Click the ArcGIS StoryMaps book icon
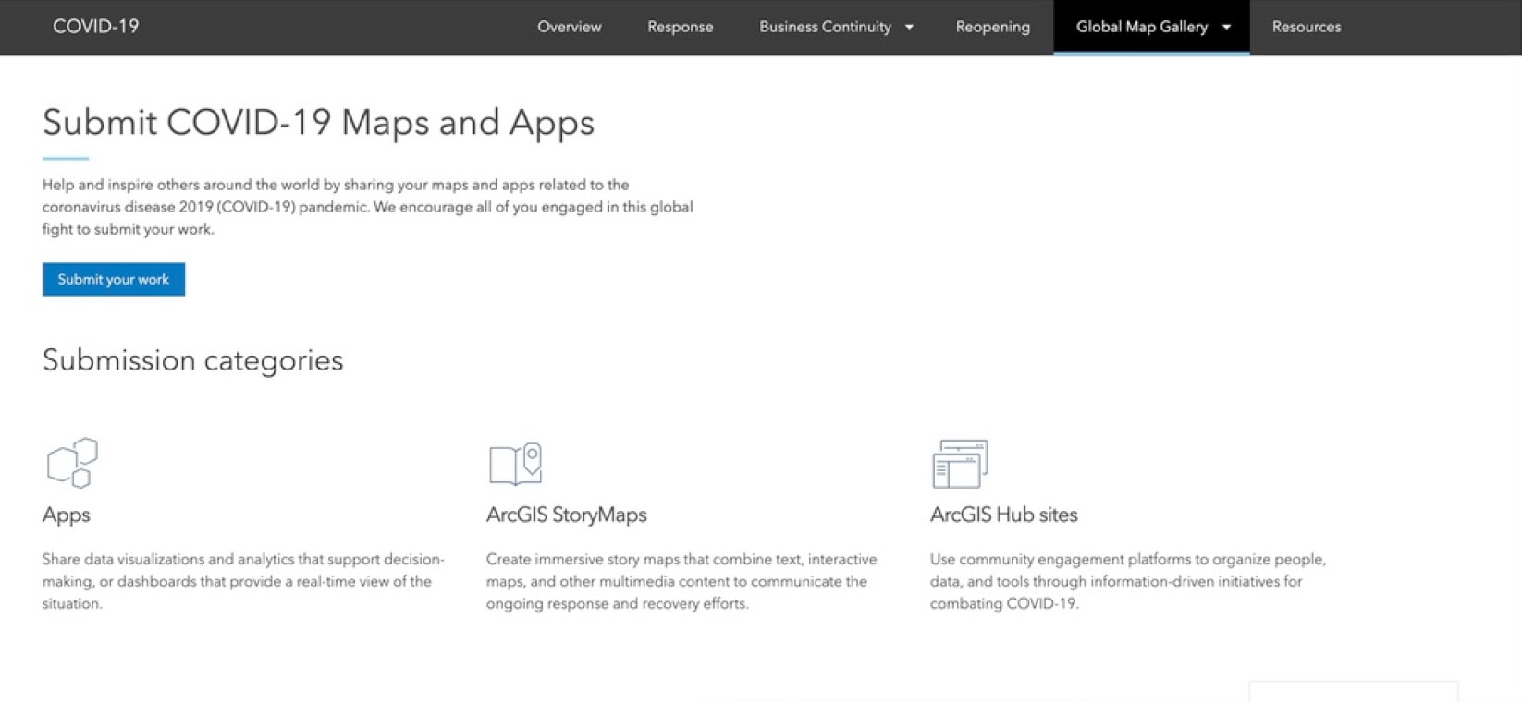The height and width of the screenshot is (703, 1522). [x=515, y=463]
